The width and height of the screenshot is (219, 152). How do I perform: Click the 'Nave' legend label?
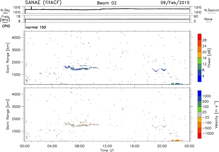[208, 19]
